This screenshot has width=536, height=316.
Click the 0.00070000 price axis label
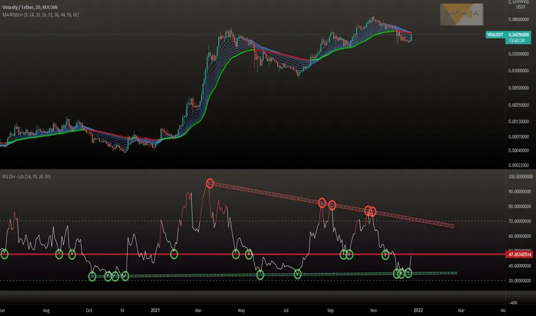[x=519, y=137]
